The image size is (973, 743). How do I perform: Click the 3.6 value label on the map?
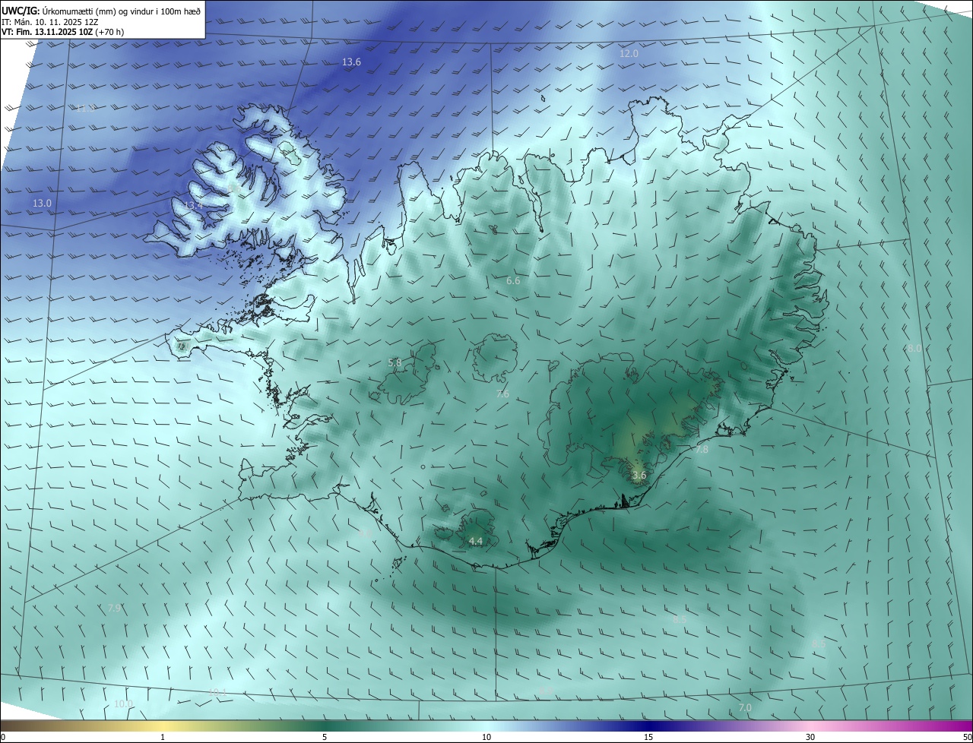[x=639, y=476]
